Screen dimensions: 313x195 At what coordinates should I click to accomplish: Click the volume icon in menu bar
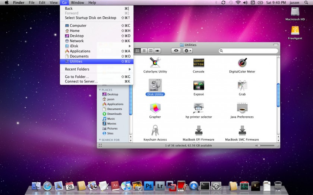tap(245, 3)
